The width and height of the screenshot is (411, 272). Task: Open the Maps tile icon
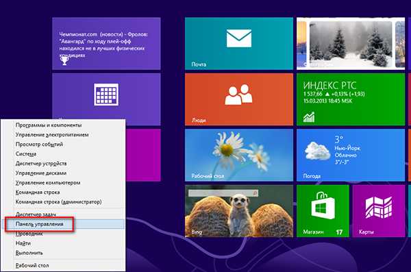pos(379,207)
